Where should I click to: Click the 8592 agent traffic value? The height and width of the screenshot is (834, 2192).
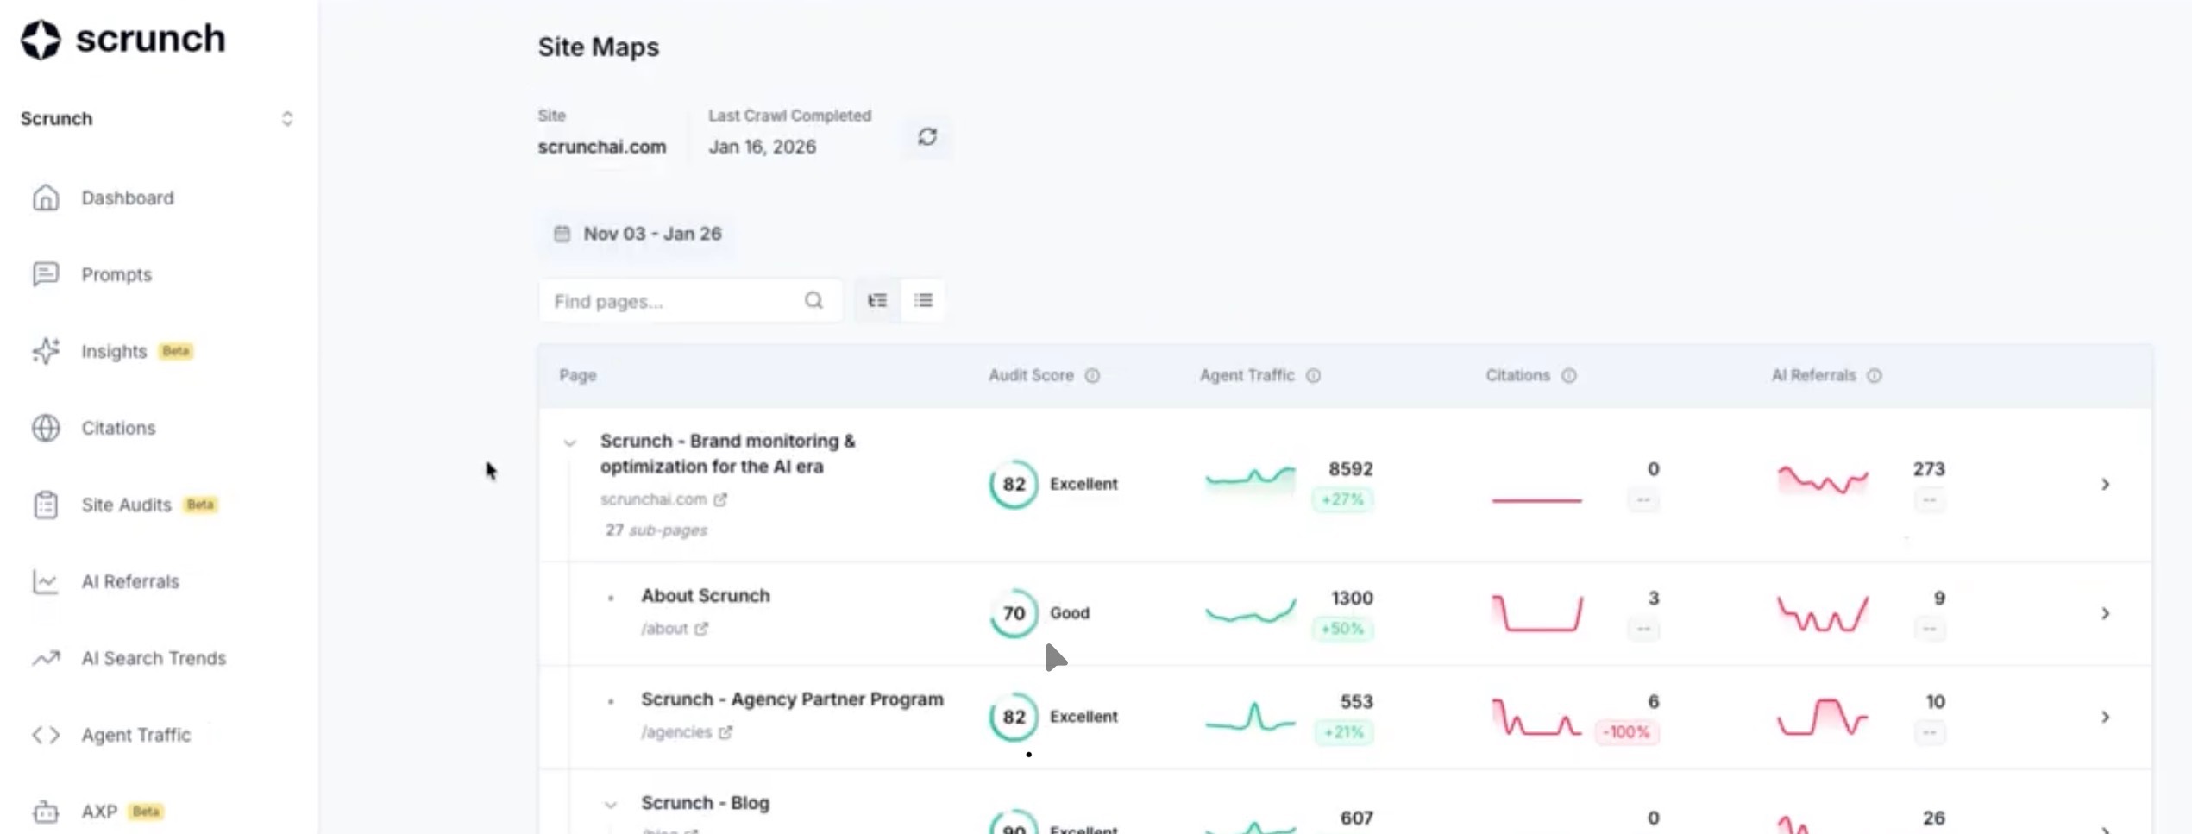[x=1350, y=469]
